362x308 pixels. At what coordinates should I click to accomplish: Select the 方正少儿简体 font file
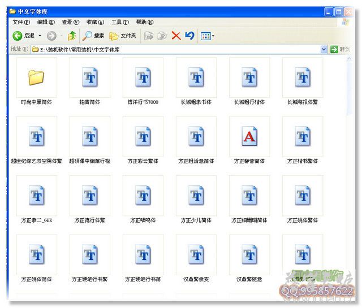[x=196, y=199]
